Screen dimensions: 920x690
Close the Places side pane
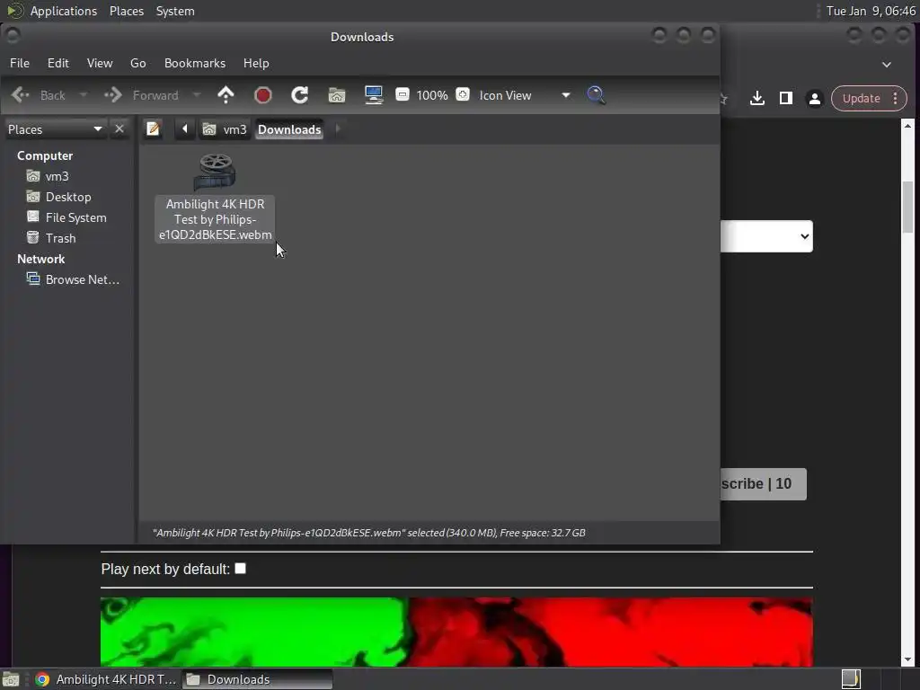[119, 128]
